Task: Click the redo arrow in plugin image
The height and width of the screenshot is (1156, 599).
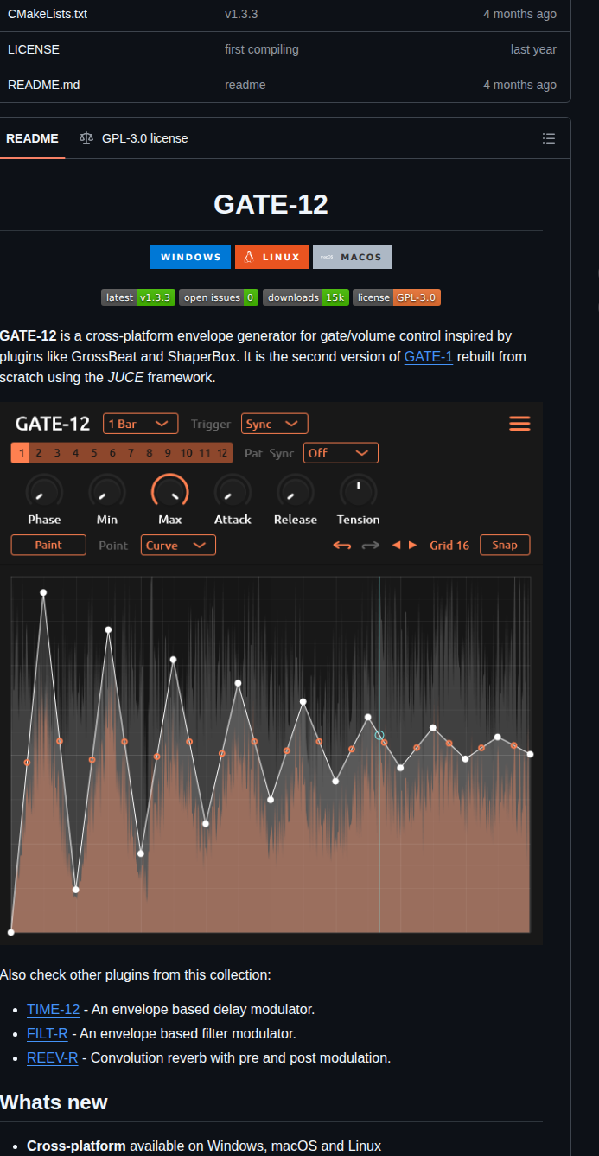Action: click(x=371, y=546)
